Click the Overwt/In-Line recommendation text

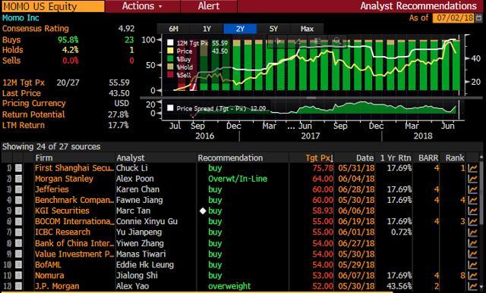click(238, 179)
